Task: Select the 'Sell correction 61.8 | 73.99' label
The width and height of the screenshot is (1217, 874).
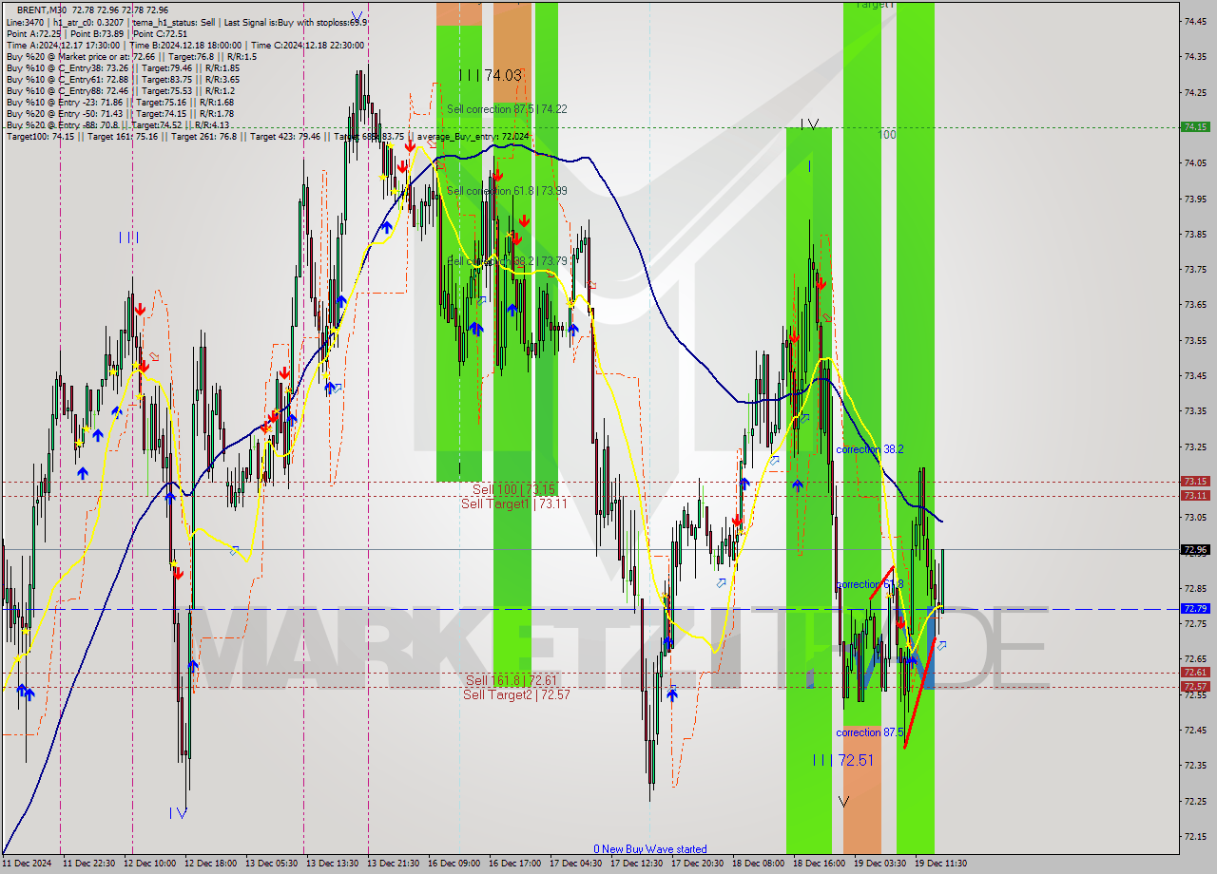Action: pos(507,191)
